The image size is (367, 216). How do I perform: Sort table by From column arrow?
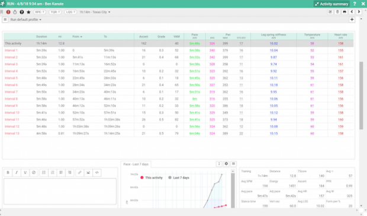pos(81,37)
